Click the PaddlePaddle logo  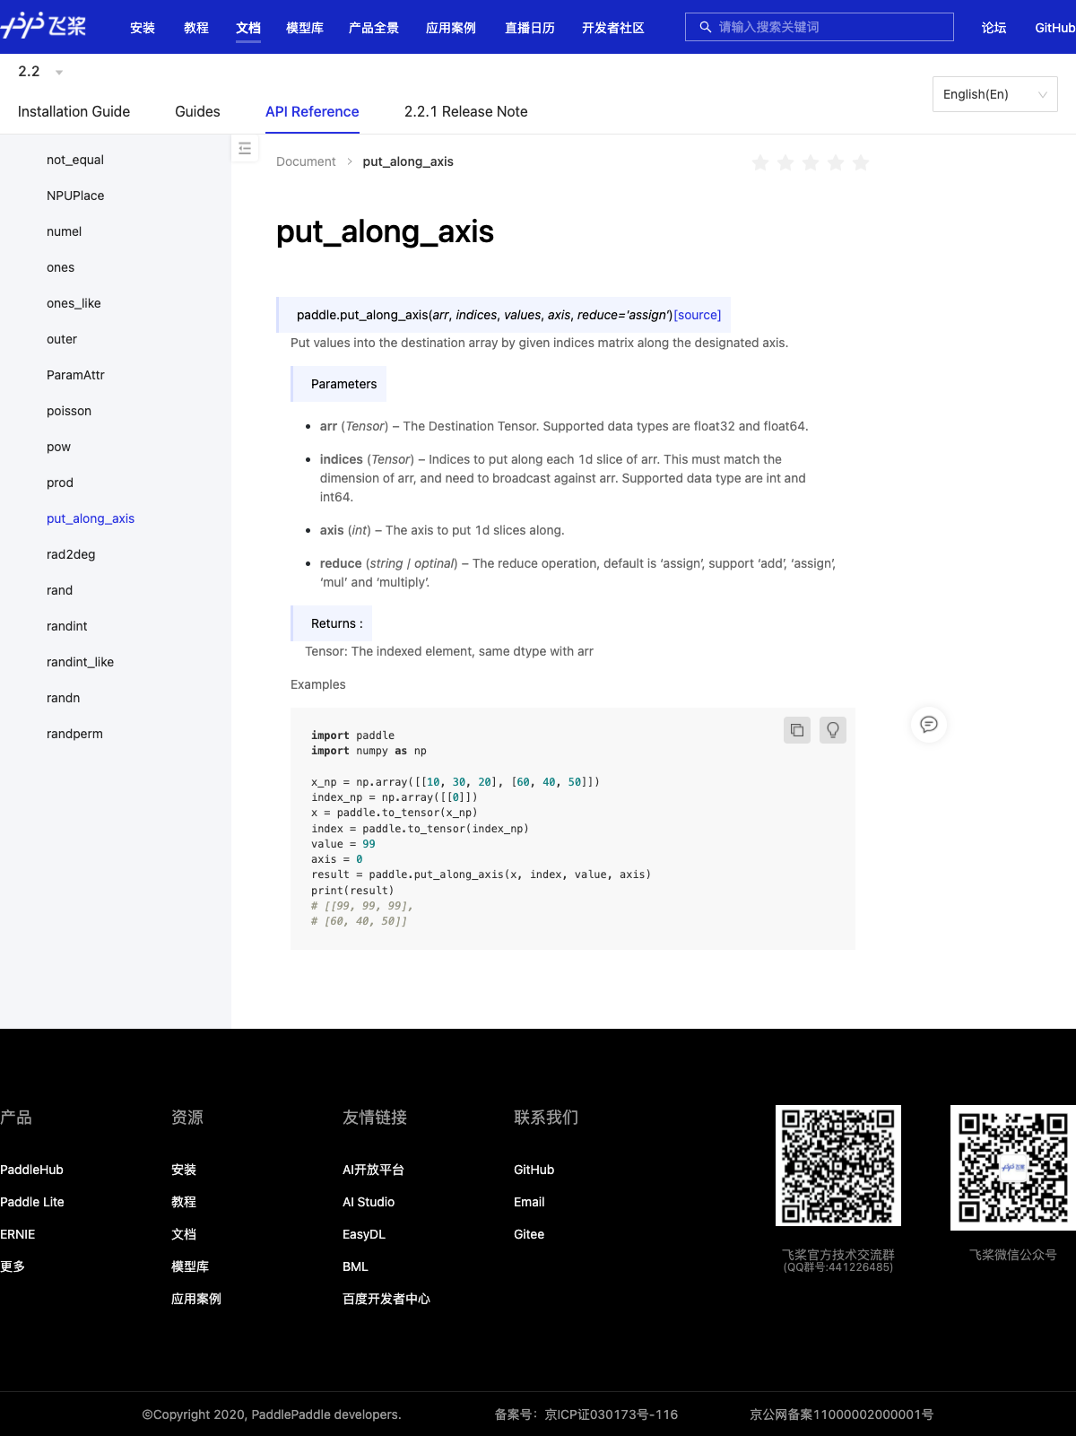(43, 26)
